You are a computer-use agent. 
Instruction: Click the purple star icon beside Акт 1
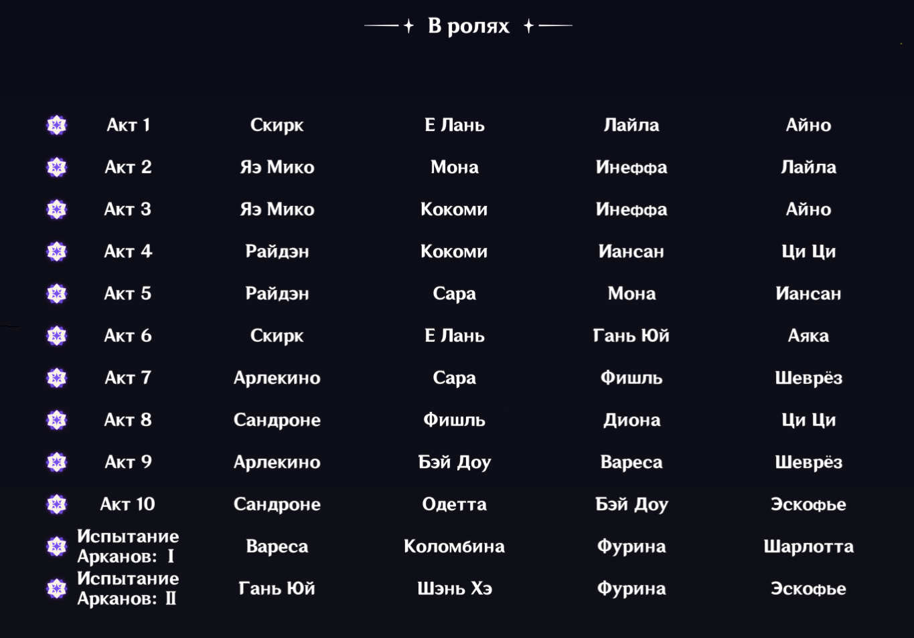point(57,125)
